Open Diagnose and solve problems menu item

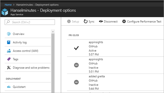pos(28,68)
